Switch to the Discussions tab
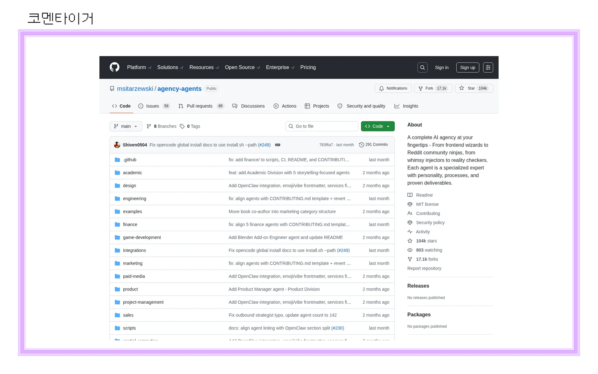 249,106
